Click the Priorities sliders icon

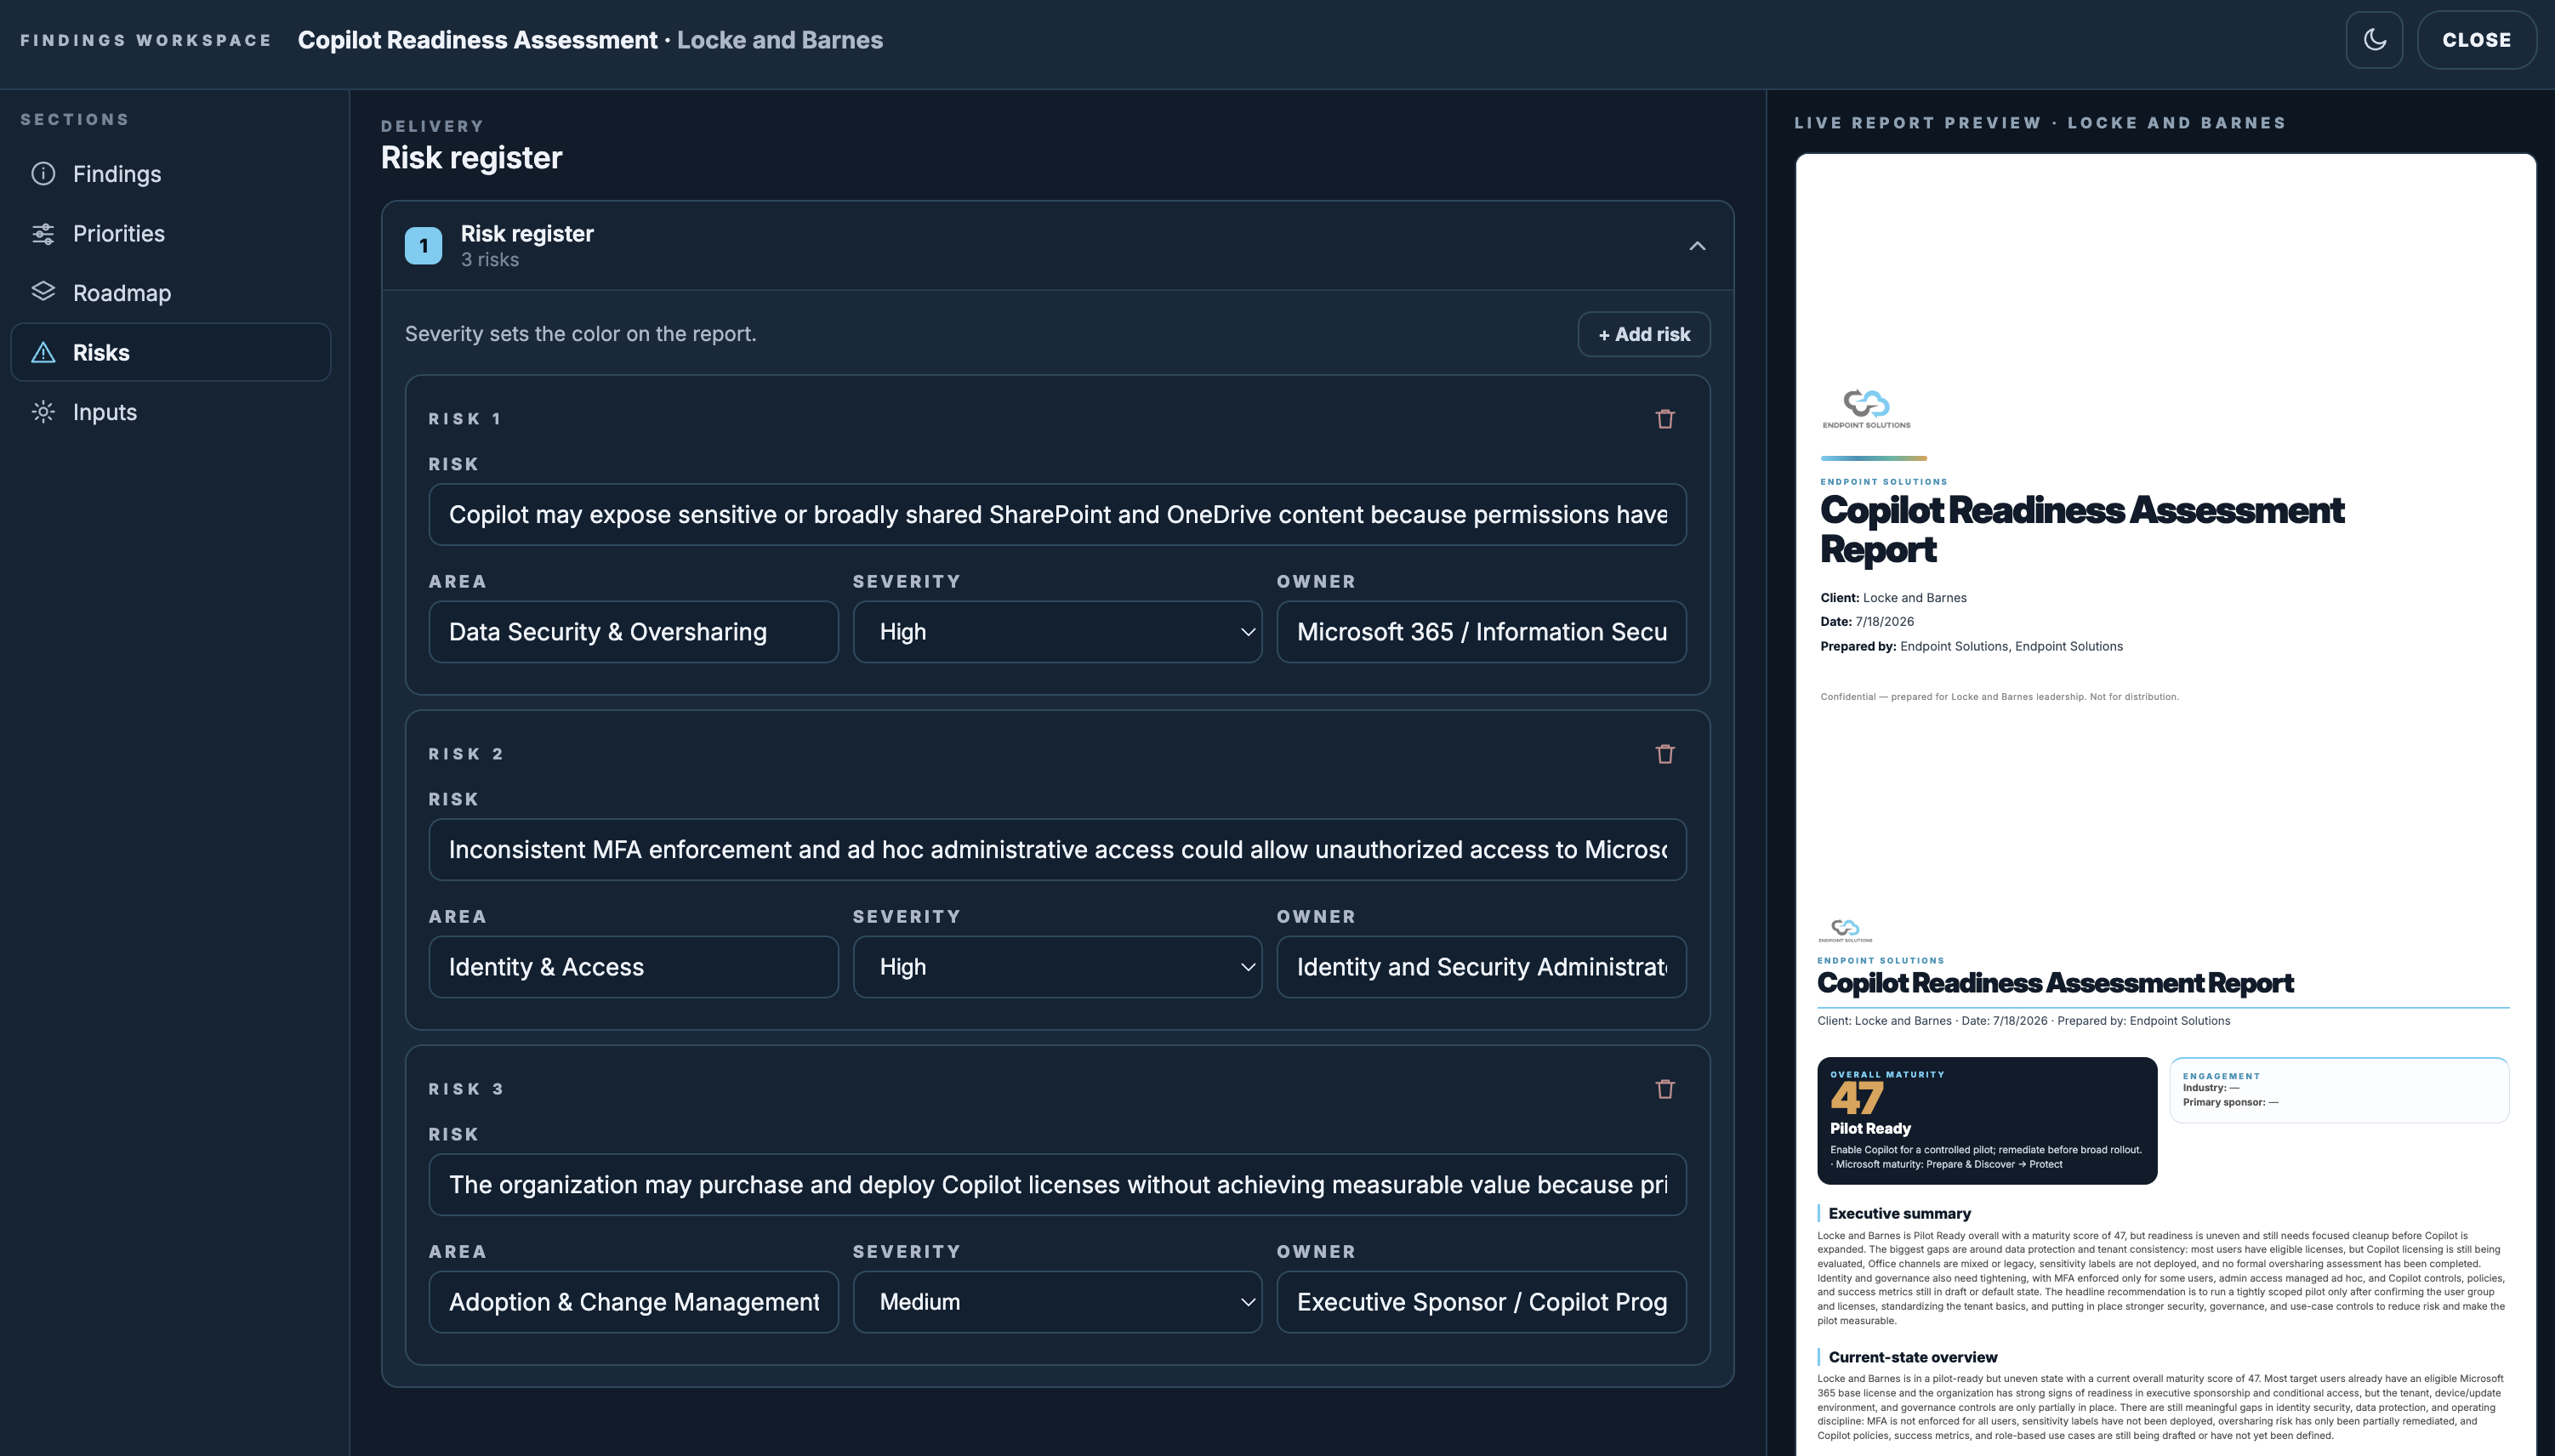pos(43,233)
